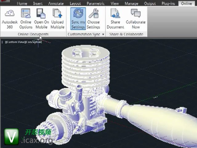Toggle Sync my Settings
This screenshot has height=148, width=197.
click(x=78, y=18)
